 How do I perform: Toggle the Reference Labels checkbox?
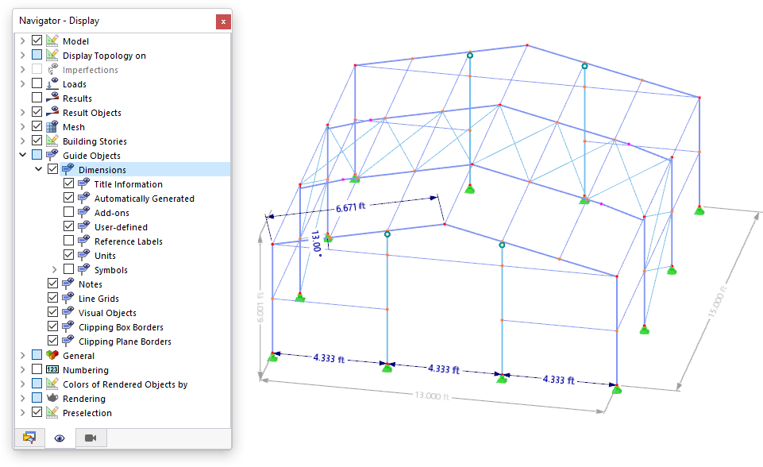click(x=68, y=241)
